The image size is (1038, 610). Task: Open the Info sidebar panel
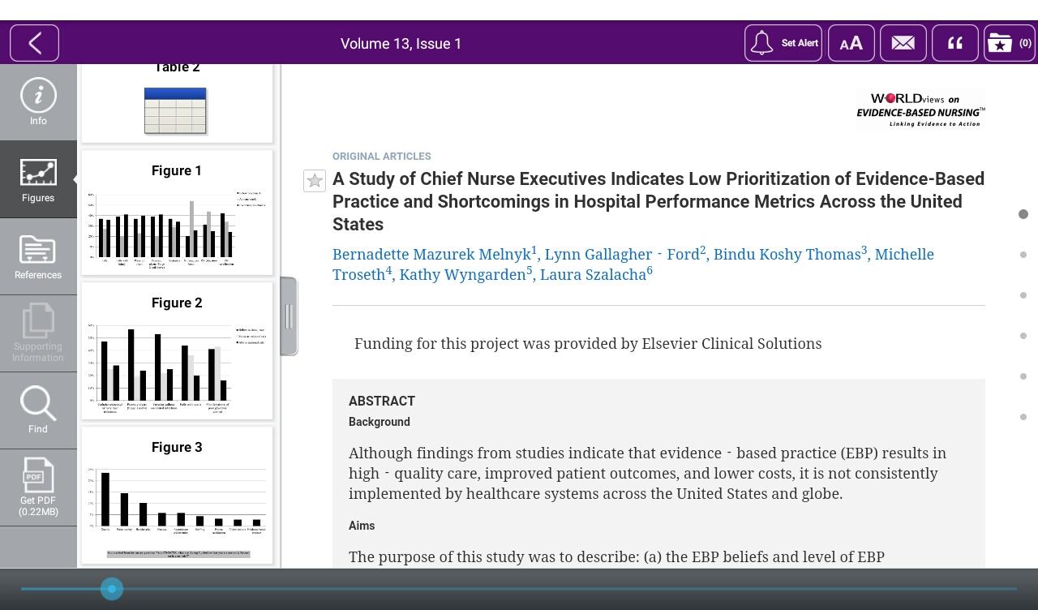pos(38,102)
